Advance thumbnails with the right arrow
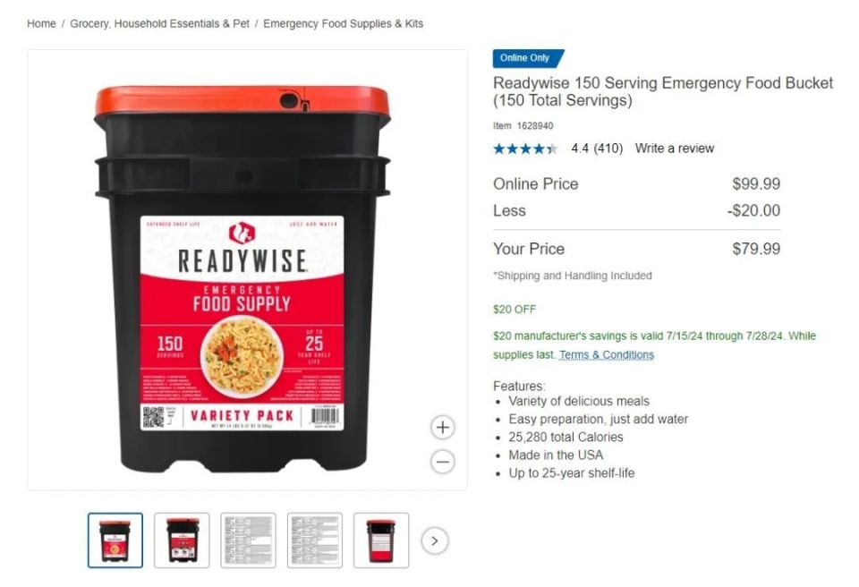This screenshot has height=587, width=859. coord(435,541)
